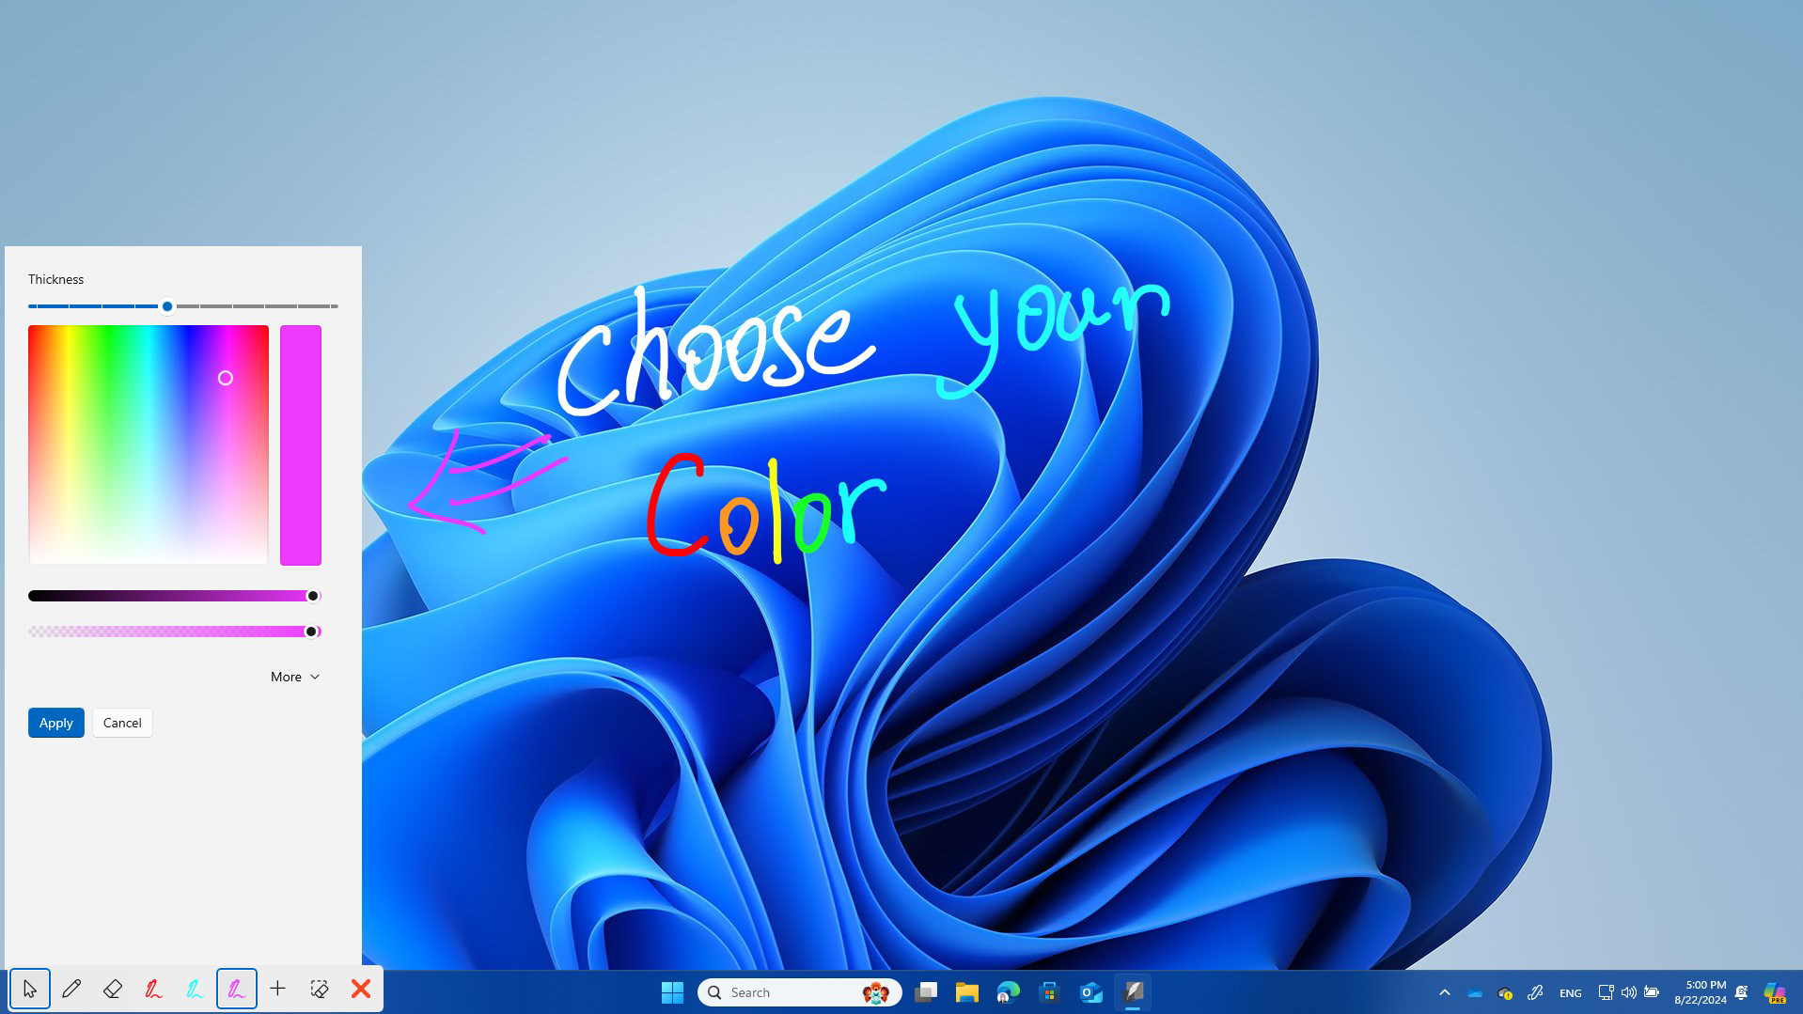Viewport: 1803px width, 1014px height.
Task: Show hidden system tray icons
Action: pyautogui.click(x=1445, y=992)
